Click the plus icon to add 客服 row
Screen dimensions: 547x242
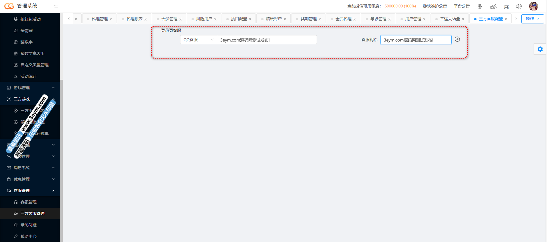457,39
